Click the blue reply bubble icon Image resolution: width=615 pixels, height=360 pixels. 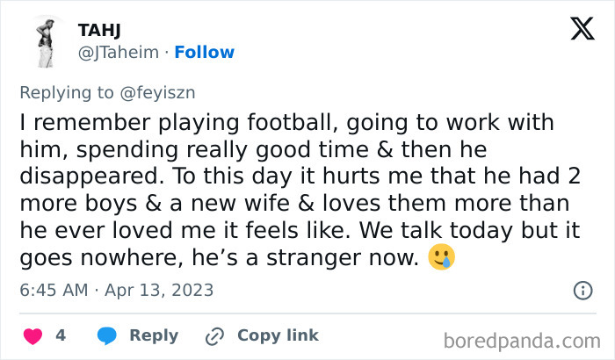(107, 335)
